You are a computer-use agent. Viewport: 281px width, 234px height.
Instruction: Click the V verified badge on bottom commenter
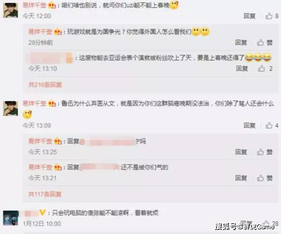click(x=42, y=213)
